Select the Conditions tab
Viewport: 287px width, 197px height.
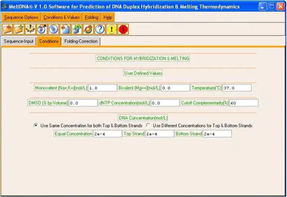tap(49, 41)
